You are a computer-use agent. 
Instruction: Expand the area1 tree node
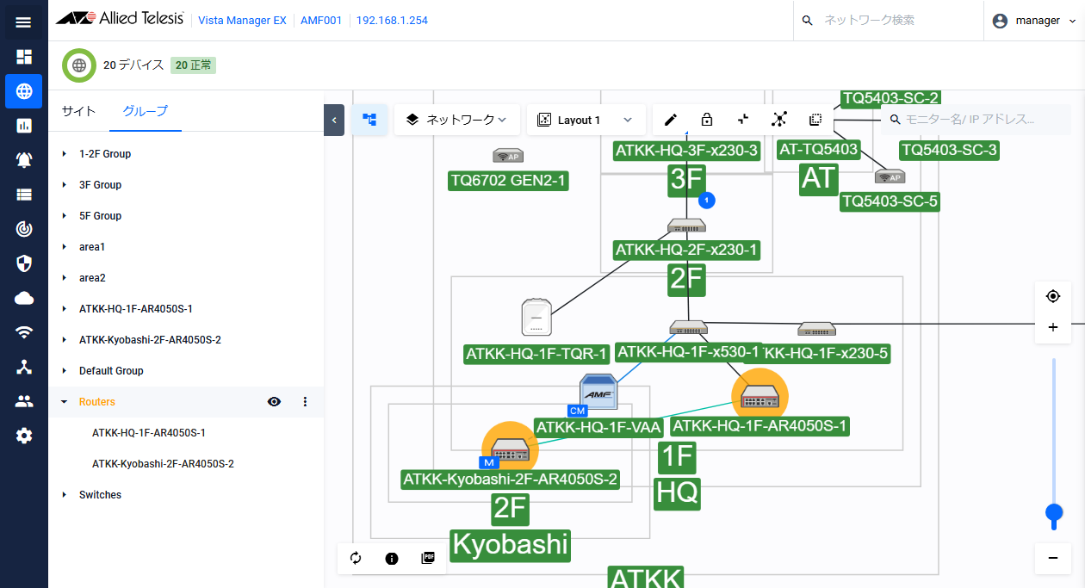(65, 247)
